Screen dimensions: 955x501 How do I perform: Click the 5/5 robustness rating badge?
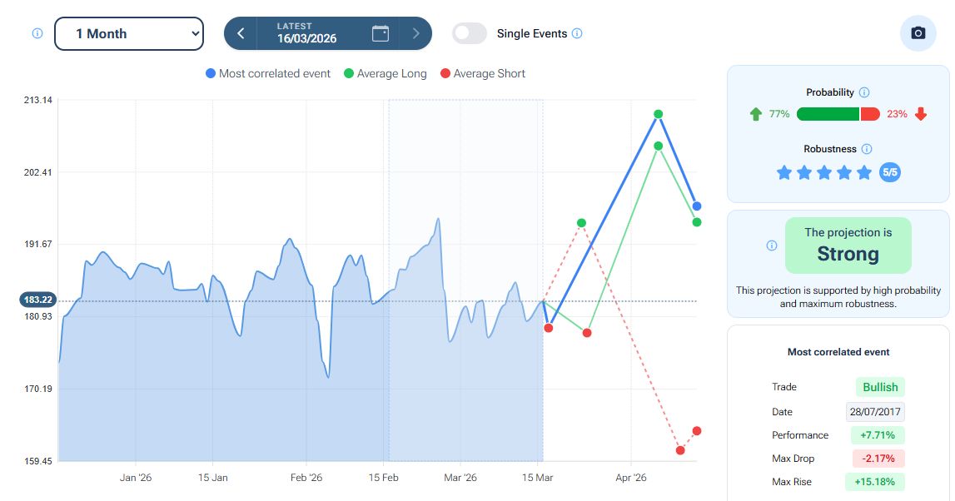(x=889, y=173)
